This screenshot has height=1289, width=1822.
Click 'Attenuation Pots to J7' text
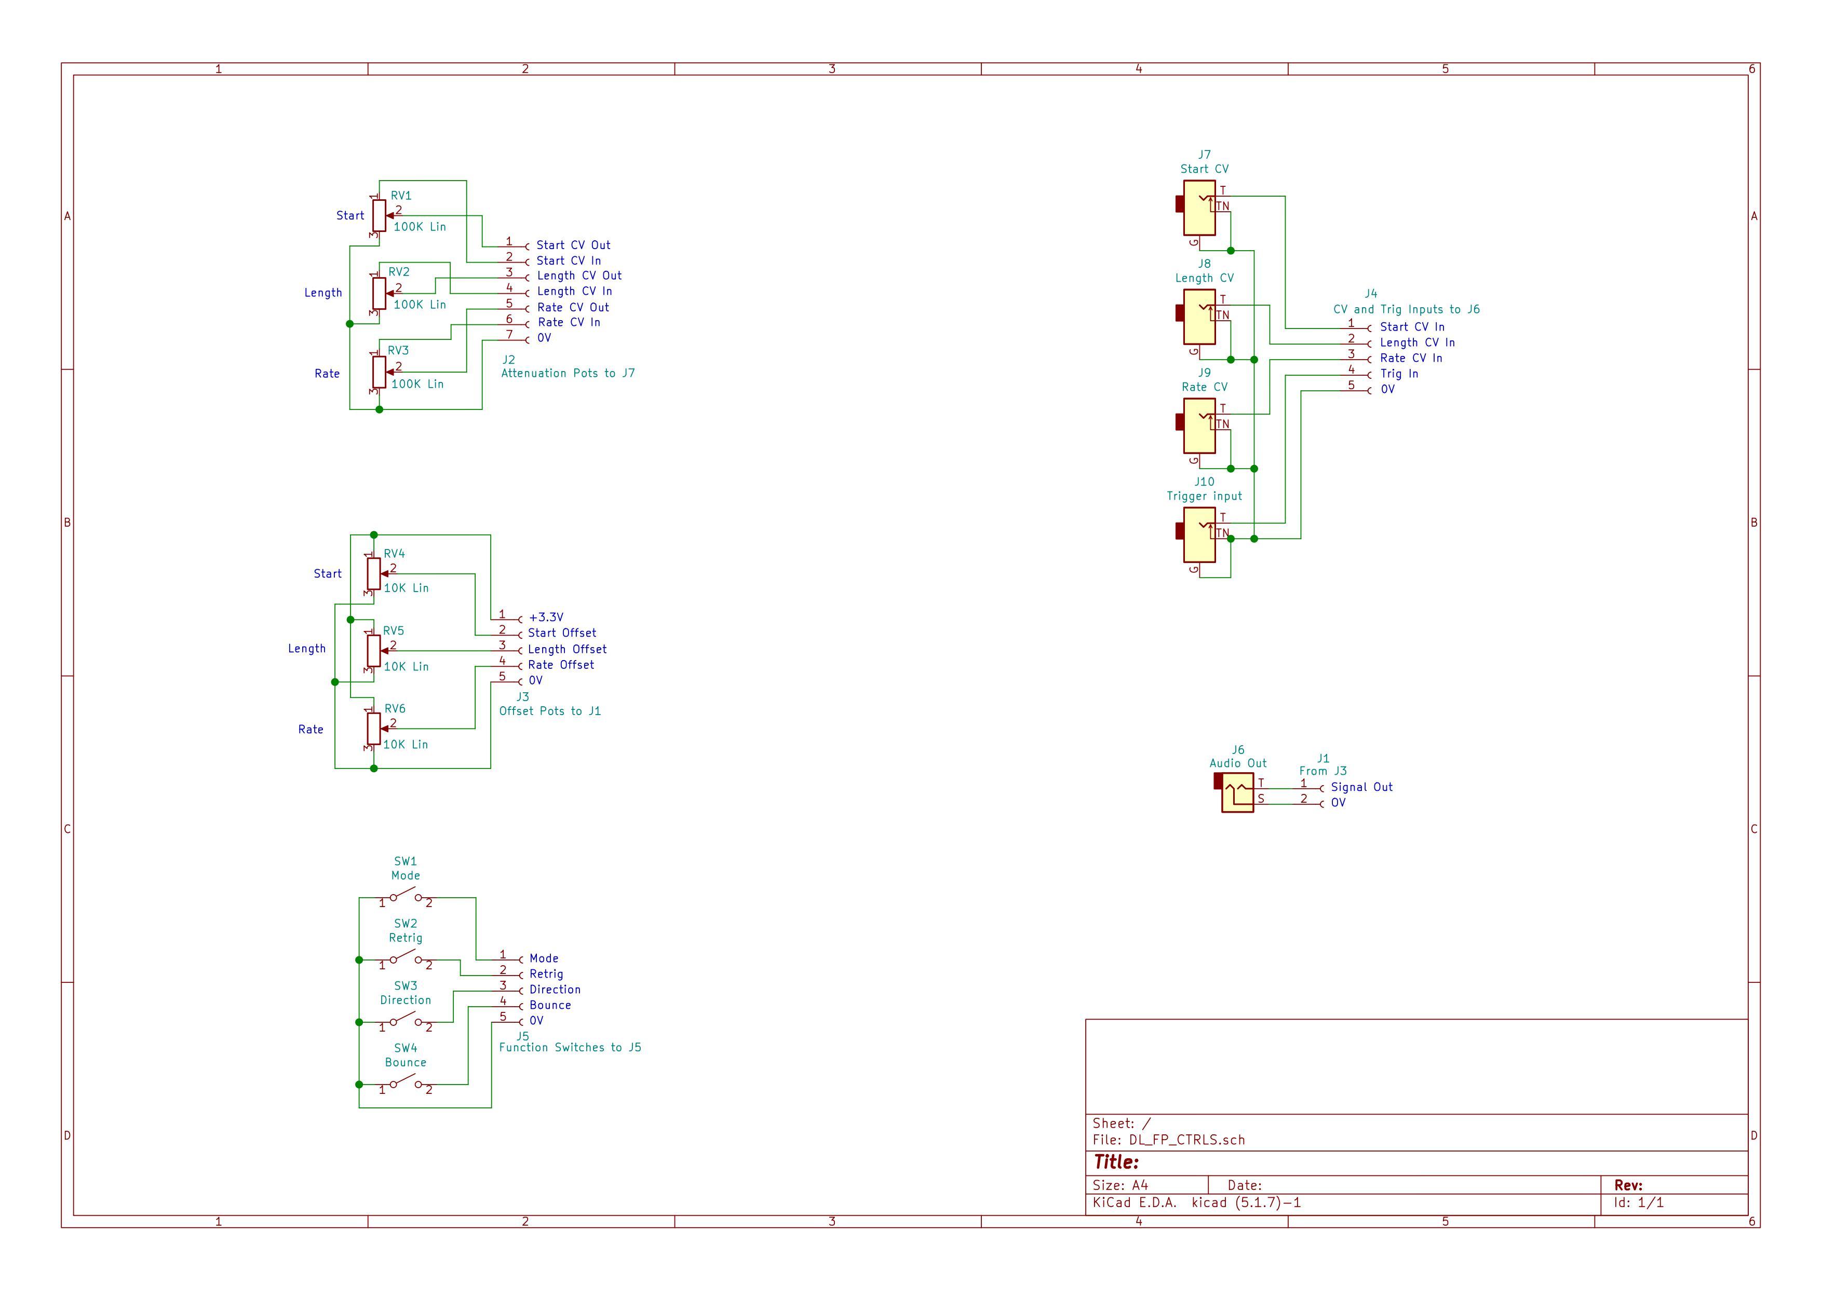[x=567, y=373]
